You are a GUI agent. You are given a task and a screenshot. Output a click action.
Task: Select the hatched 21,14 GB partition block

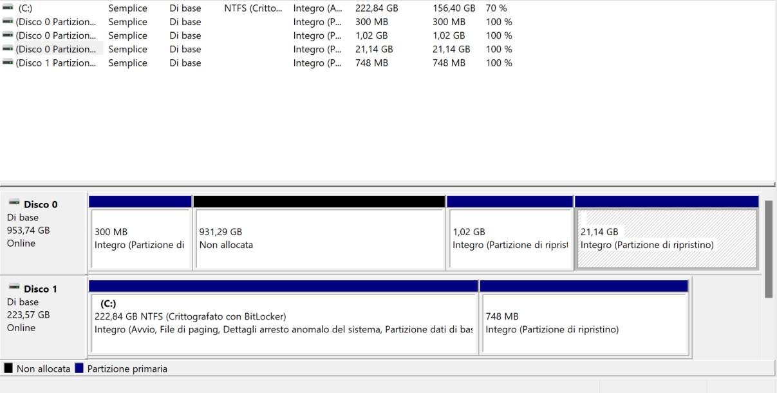coord(666,238)
